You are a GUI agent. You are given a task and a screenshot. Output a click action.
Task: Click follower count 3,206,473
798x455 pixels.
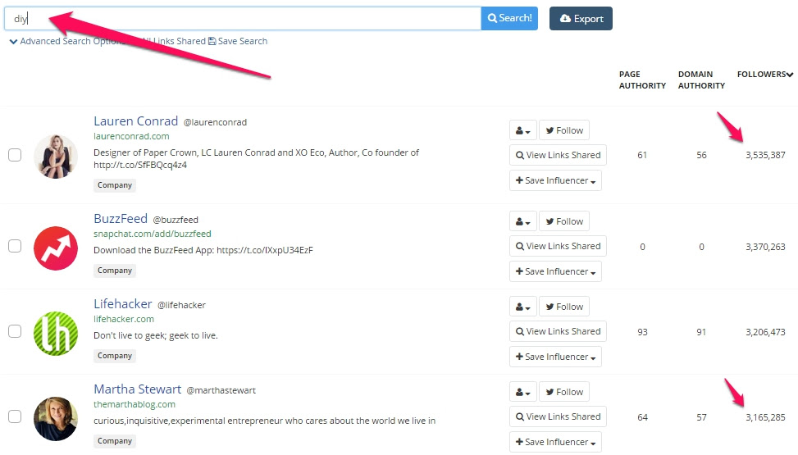click(x=765, y=332)
